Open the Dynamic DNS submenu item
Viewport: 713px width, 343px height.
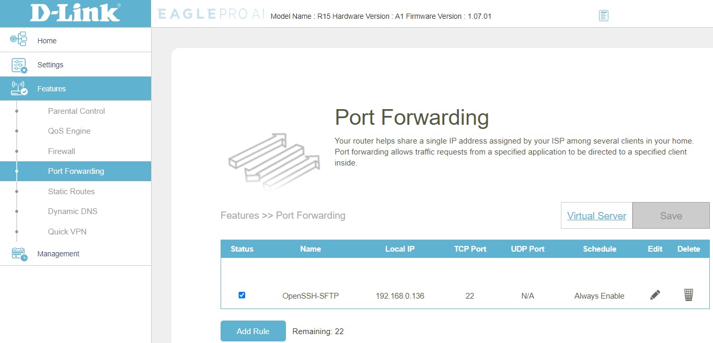[73, 211]
